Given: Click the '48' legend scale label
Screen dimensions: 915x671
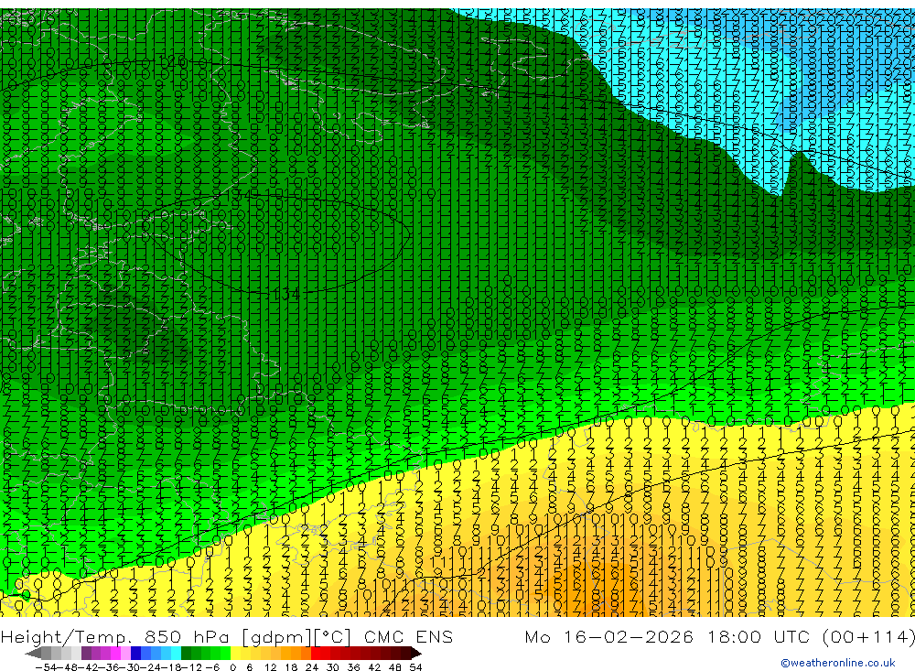Looking at the screenshot, I should click(x=395, y=667).
